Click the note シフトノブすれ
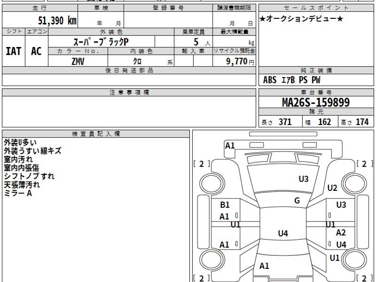 coord(29,176)
